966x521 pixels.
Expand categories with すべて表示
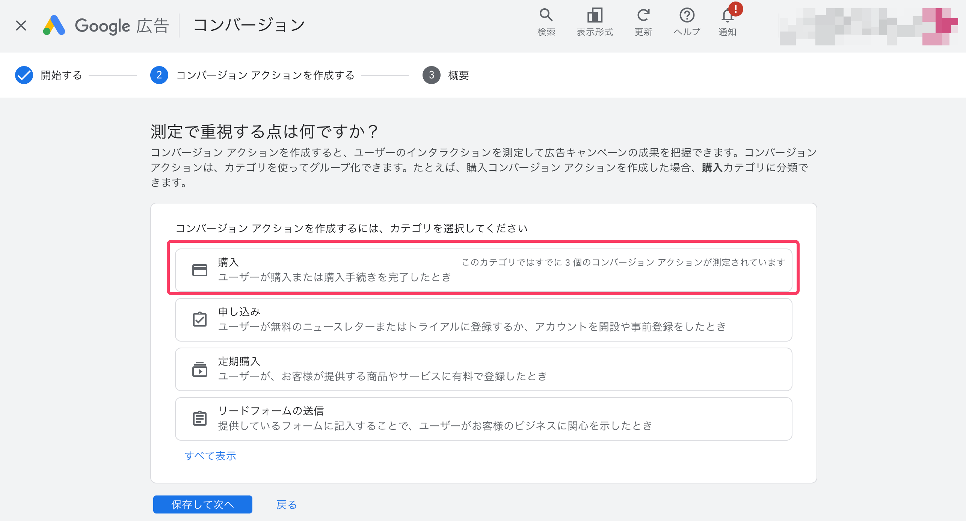click(x=211, y=456)
